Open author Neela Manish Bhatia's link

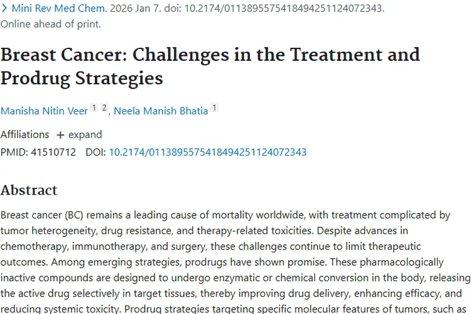161,111
